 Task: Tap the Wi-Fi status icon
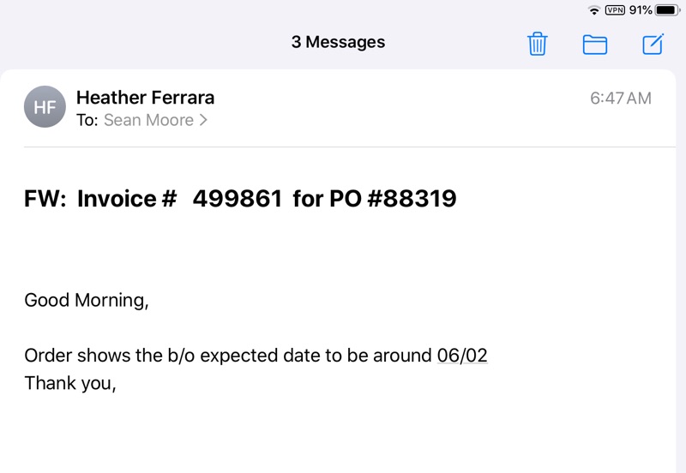pos(594,10)
